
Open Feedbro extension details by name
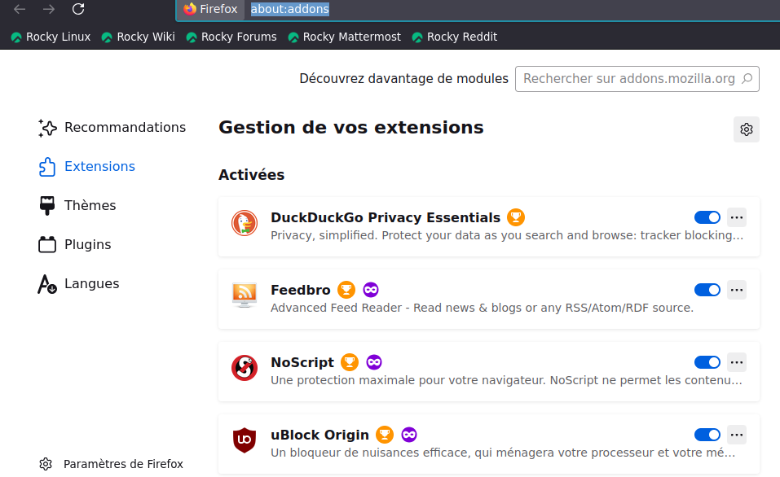coord(301,290)
